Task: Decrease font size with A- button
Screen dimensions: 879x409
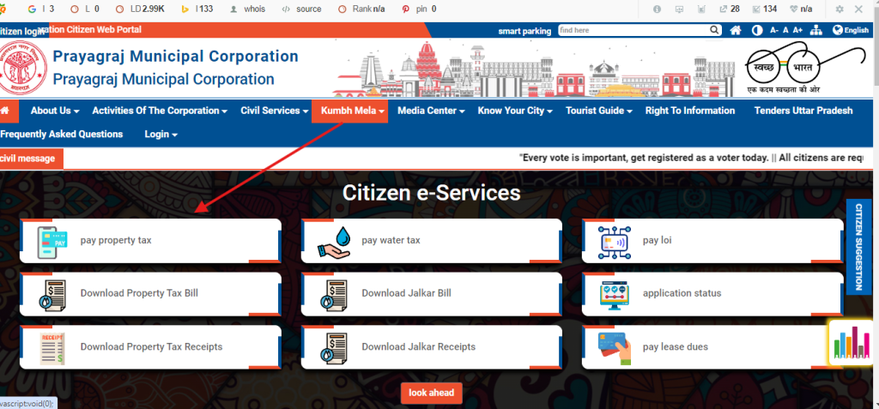Action: pos(773,30)
